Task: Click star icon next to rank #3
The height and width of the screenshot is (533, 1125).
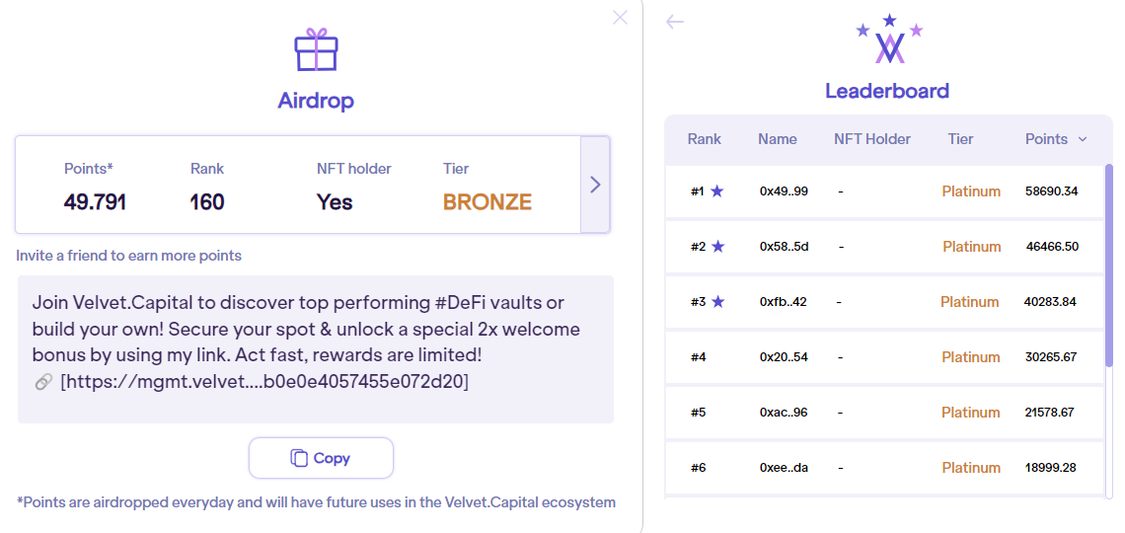Action: (x=717, y=302)
